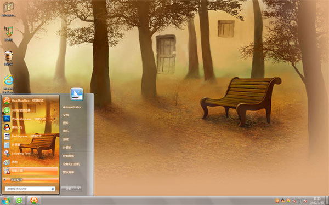Click the network monitor icon in the tray
Screen dimensions: 329x205
299,201
